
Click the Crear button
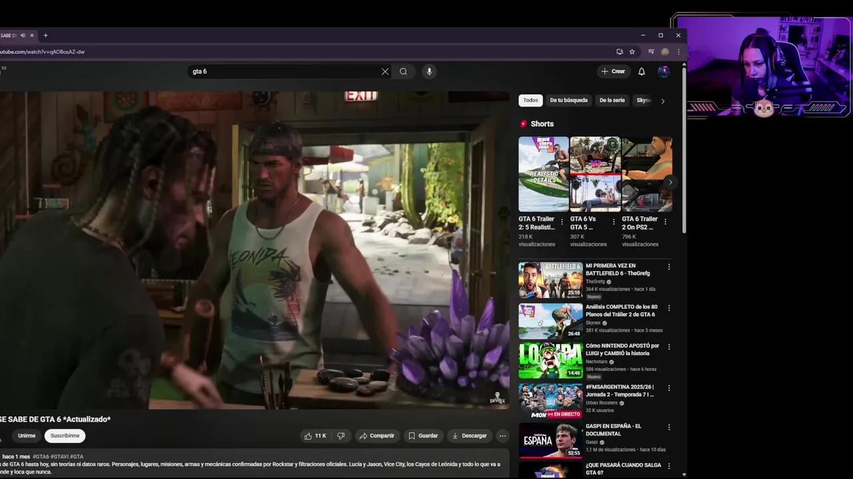point(613,71)
